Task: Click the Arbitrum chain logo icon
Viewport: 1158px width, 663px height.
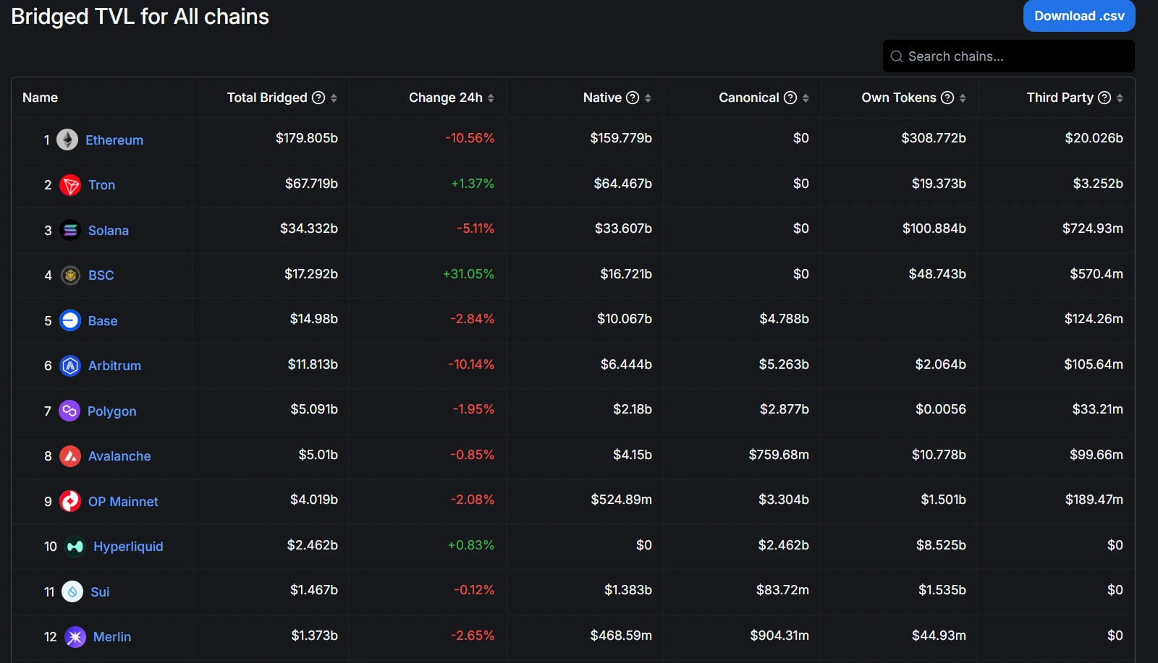Action: [x=70, y=366]
